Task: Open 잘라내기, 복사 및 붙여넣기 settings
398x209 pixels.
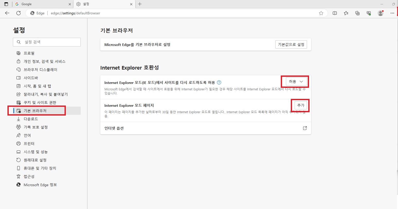Action: 47,94
